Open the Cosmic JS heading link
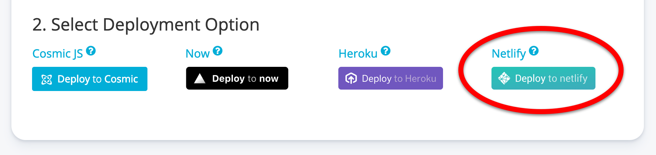656x155 pixels. [x=58, y=54]
